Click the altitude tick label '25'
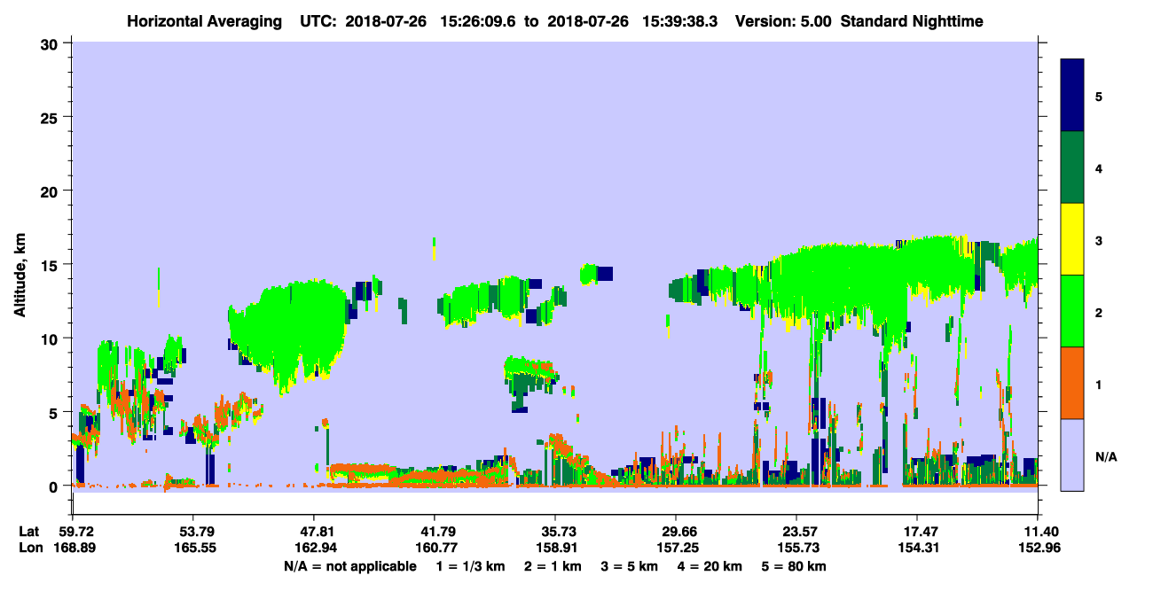1153x591 pixels. coord(51,117)
